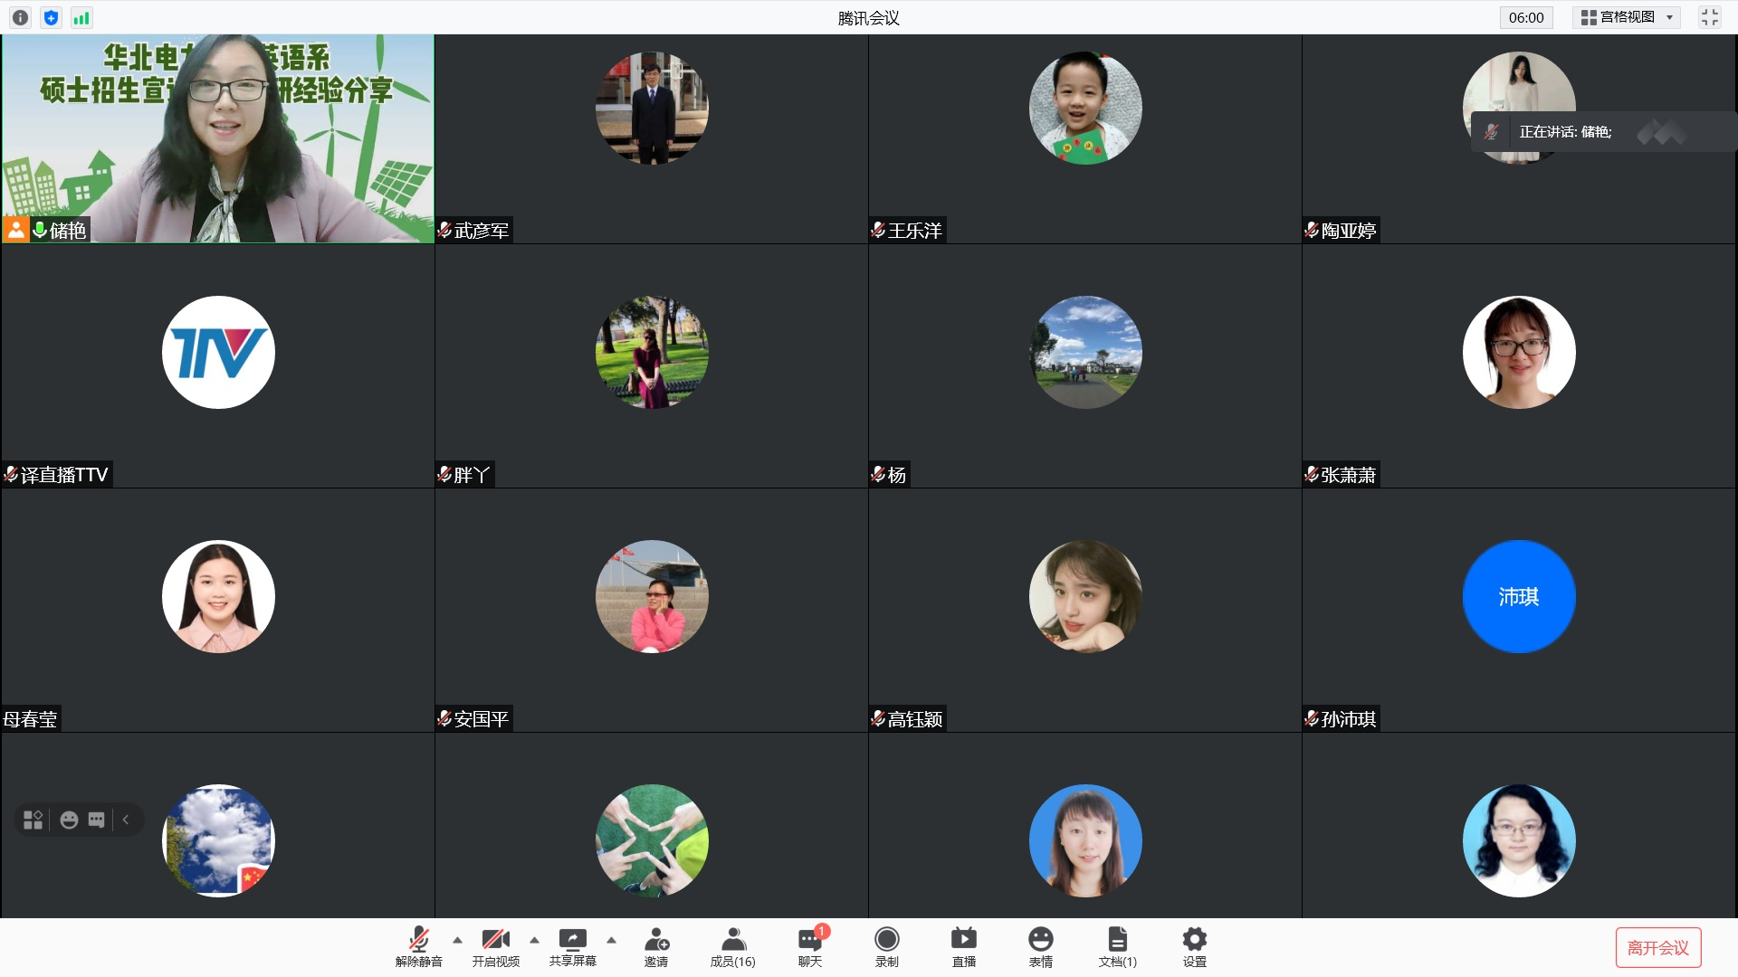Select 武彦军 participant avatar
The height and width of the screenshot is (977, 1738).
click(652, 108)
